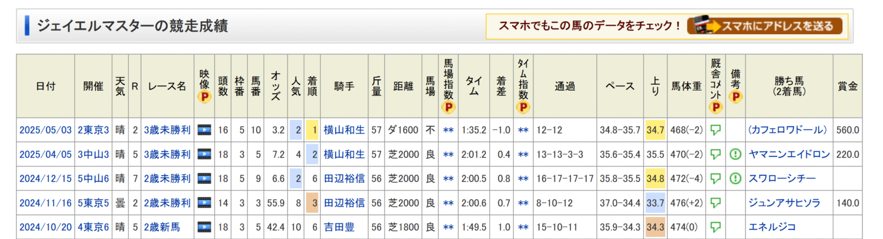Click premium P icon under 馬場指数 header
This screenshot has width=883, height=239.
pyautogui.click(x=449, y=107)
